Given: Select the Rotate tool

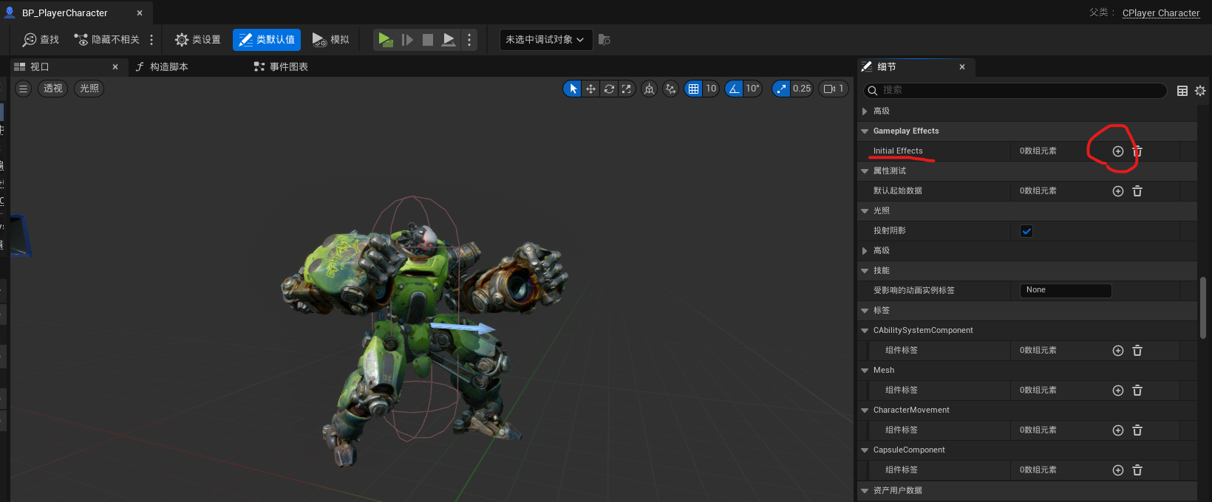Looking at the screenshot, I should [609, 89].
